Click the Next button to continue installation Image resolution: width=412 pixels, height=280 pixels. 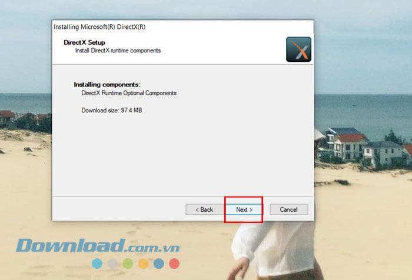click(244, 209)
